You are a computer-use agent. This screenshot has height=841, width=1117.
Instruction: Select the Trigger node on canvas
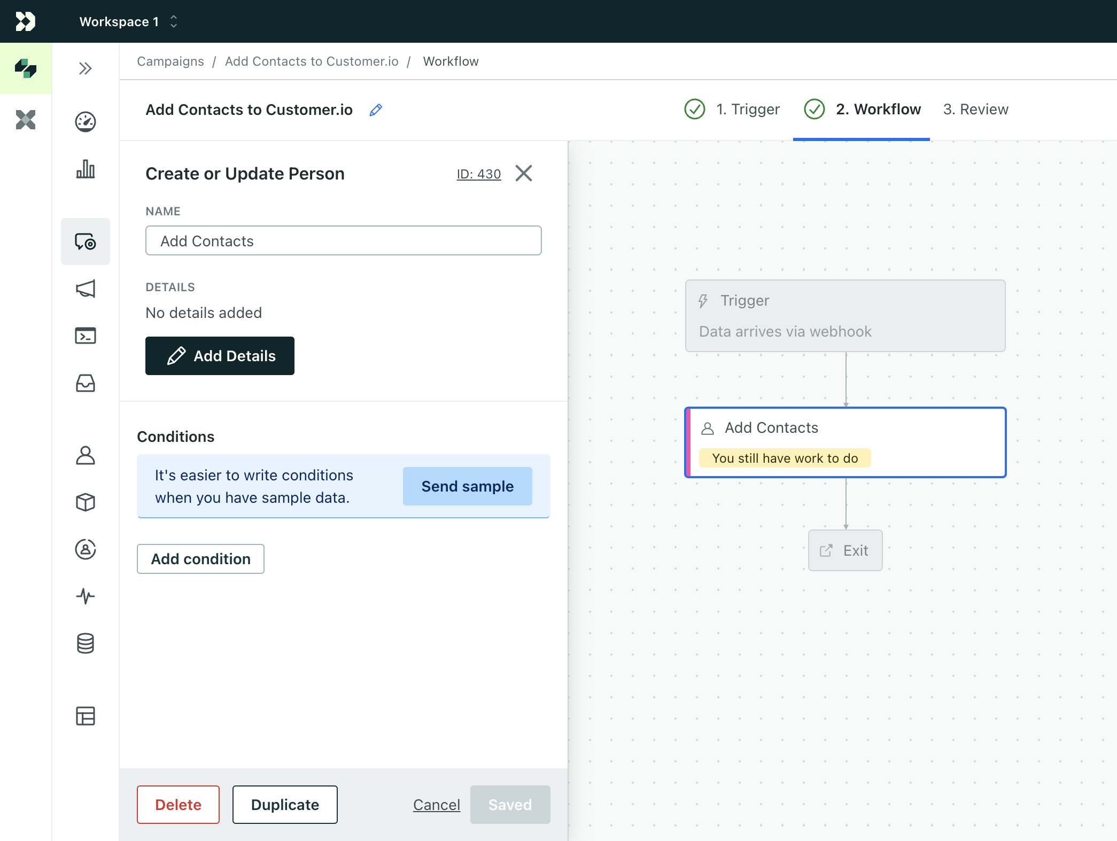tap(845, 316)
